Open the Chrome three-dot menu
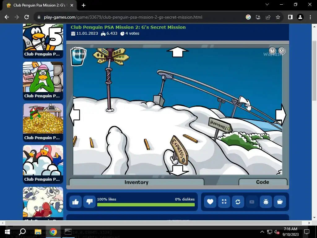This screenshot has height=238, width=317. click(x=310, y=17)
